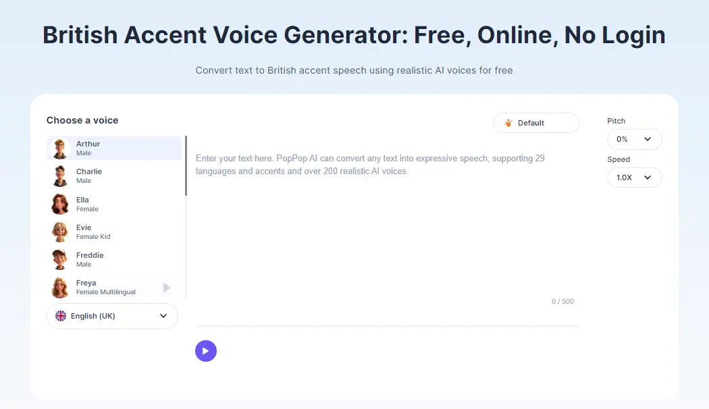Expand the Speed 1.0X dropdown
This screenshot has width=709, height=409.
pos(634,178)
